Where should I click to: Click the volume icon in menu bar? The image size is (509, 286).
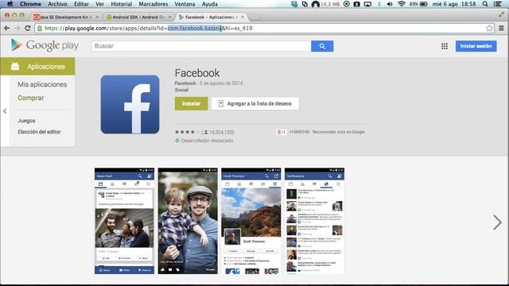pyautogui.click(x=390, y=4)
